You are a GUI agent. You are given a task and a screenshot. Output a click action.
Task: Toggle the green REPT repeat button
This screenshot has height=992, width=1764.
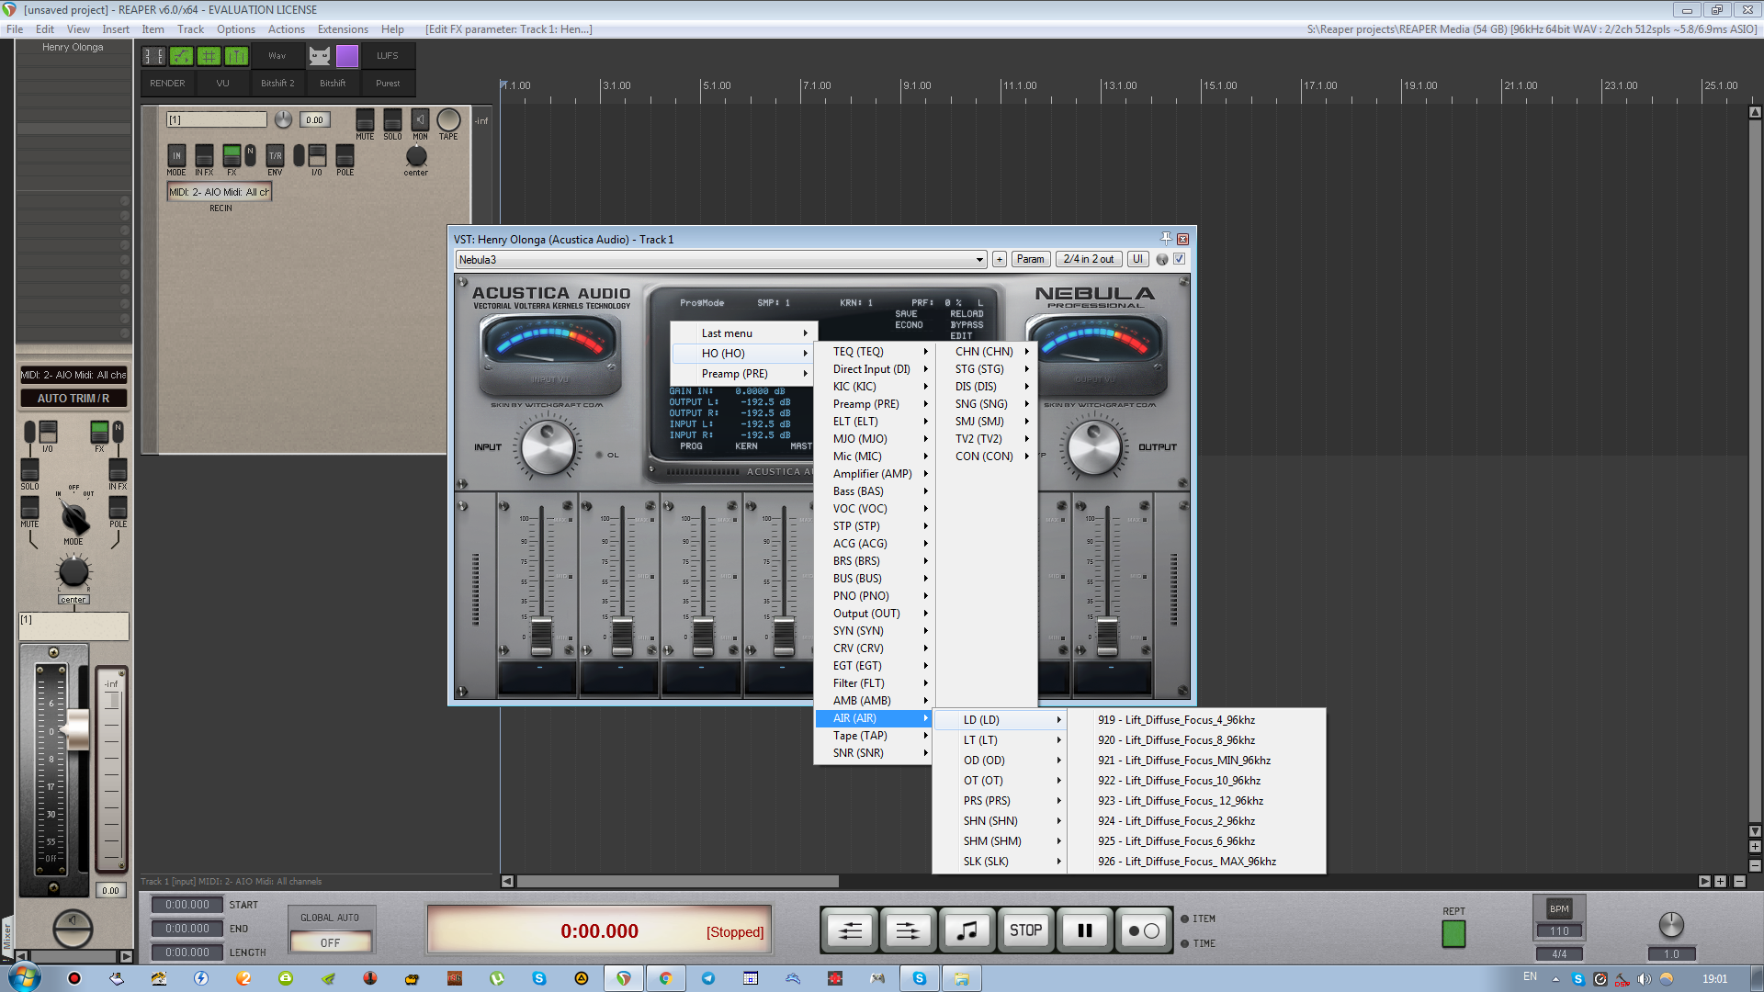(1453, 934)
